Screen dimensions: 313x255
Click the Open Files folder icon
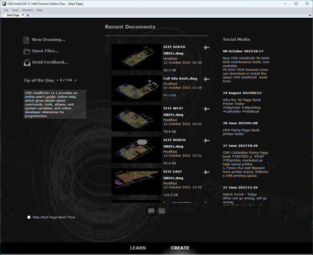(27, 51)
